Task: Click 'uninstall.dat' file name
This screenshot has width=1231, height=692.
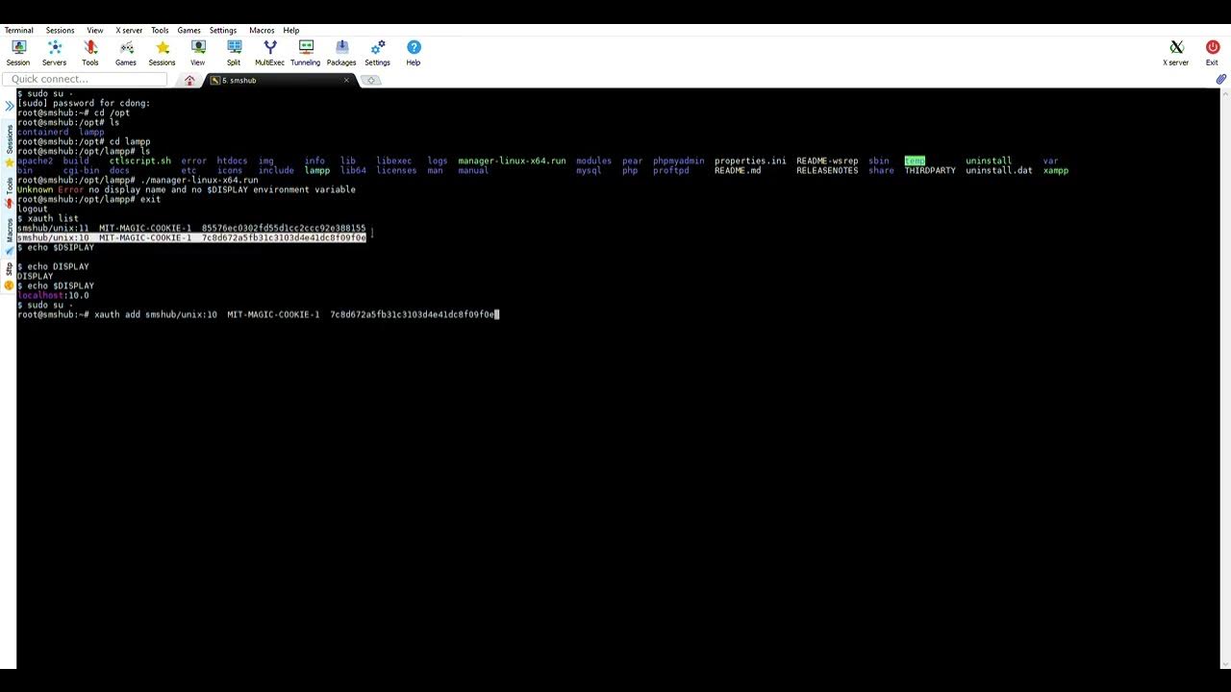Action: [999, 170]
